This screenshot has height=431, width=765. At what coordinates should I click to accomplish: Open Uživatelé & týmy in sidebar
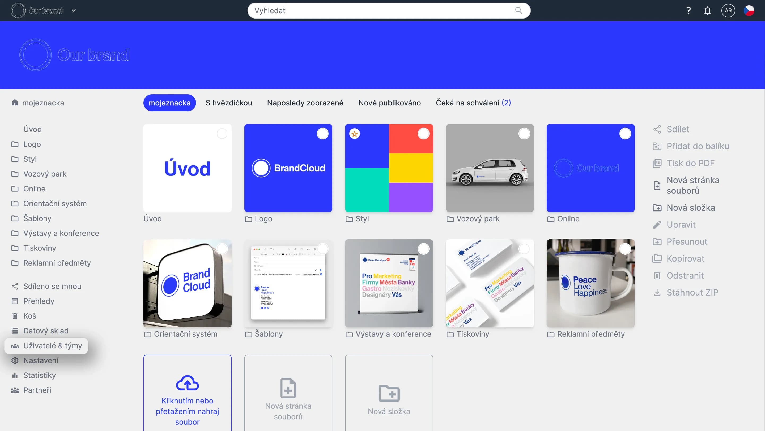[x=52, y=346]
